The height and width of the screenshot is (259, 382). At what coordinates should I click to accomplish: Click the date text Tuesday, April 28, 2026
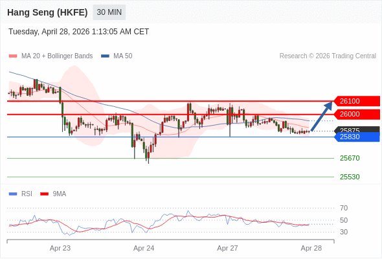(49, 32)
